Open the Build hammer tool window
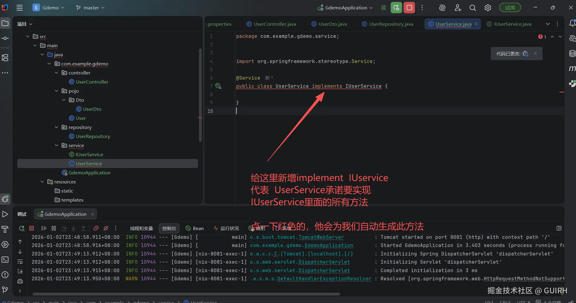This screenshot has height=303, width=576. [x=5, y=229]
